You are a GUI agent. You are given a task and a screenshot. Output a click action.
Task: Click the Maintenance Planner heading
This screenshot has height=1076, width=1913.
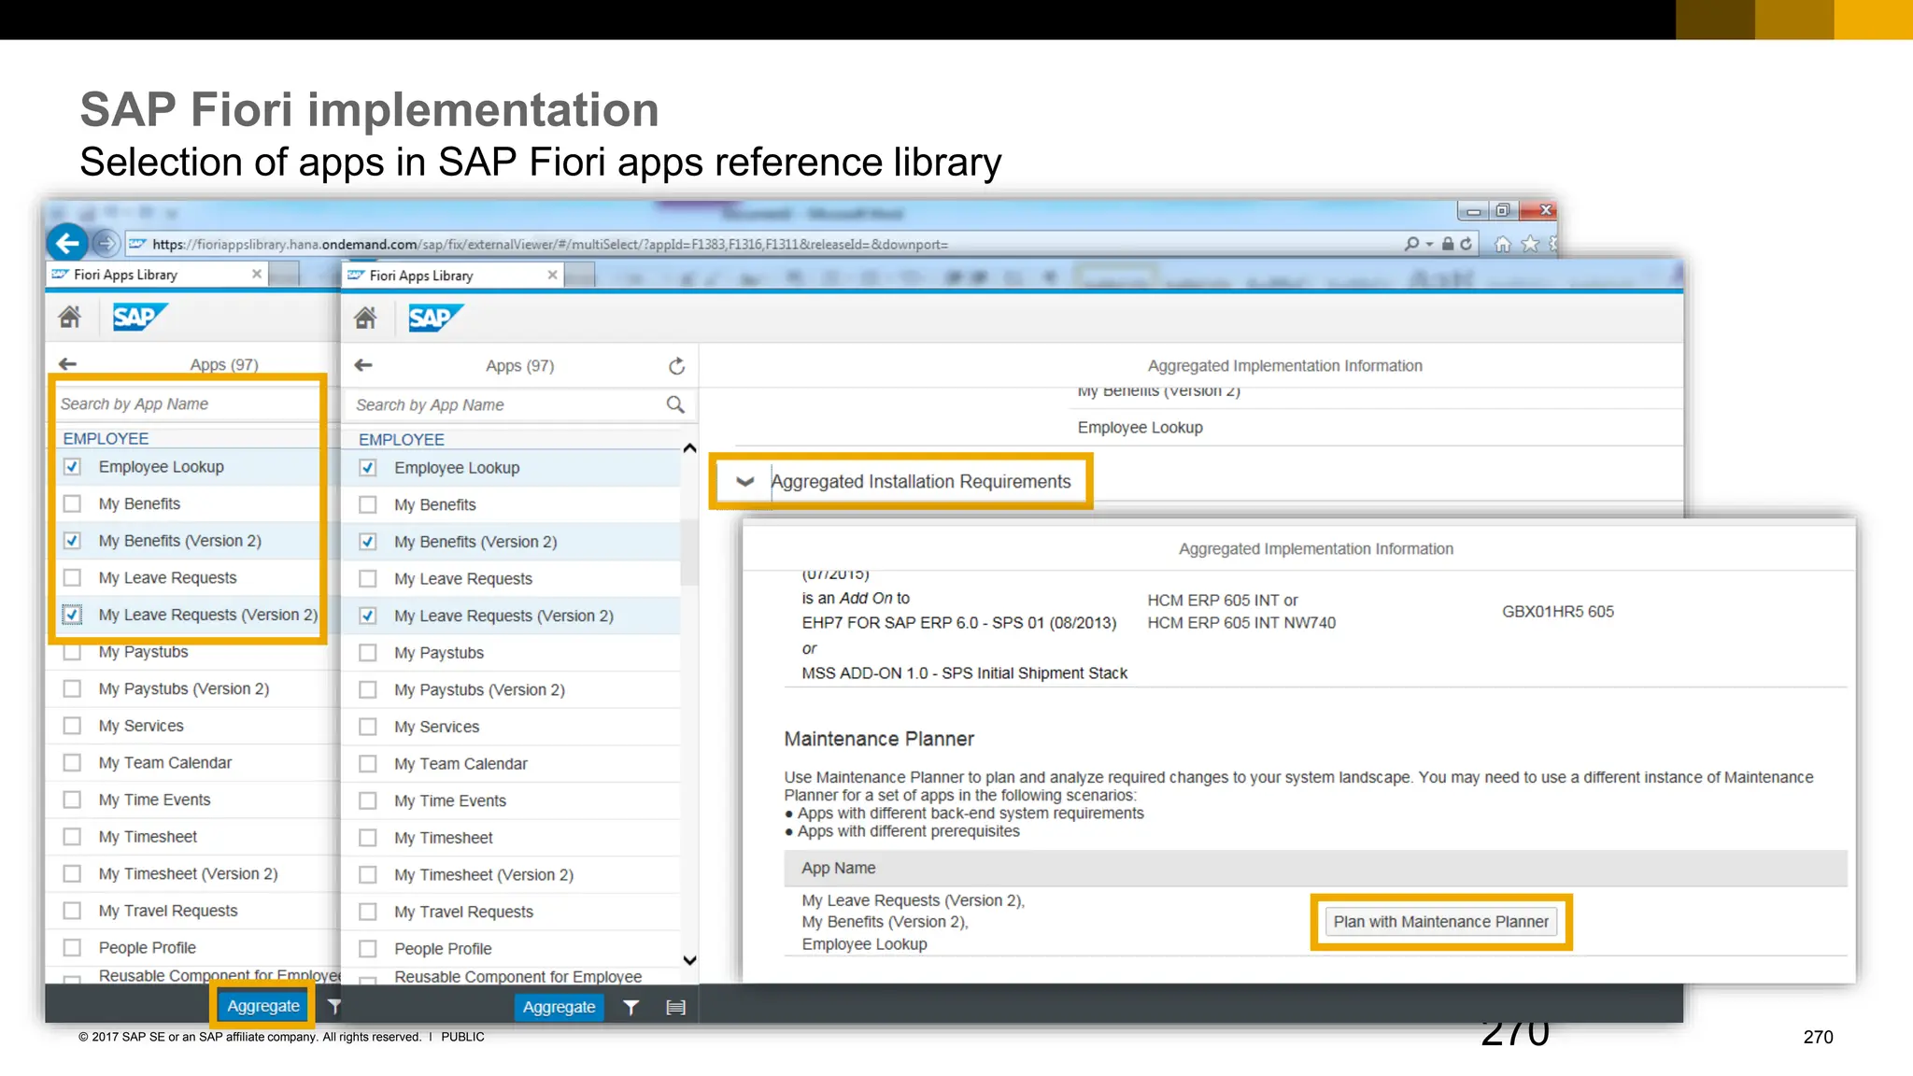point(879,739)
